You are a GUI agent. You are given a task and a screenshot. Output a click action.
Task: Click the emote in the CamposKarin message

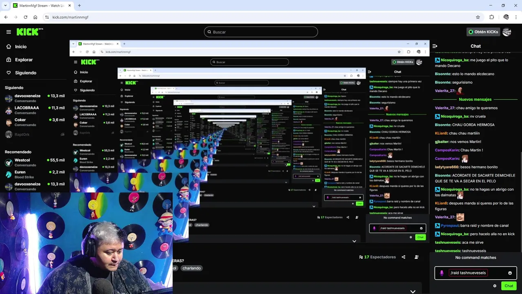464,158
